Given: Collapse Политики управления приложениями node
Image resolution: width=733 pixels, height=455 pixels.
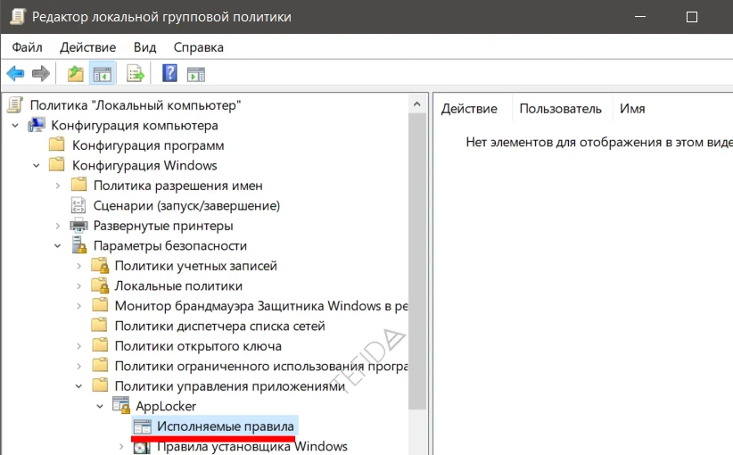Looking at the screenshot, I should coord(79,386).
